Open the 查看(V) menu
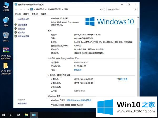This screenshot has height=118, width=158. tap(35, 14)
